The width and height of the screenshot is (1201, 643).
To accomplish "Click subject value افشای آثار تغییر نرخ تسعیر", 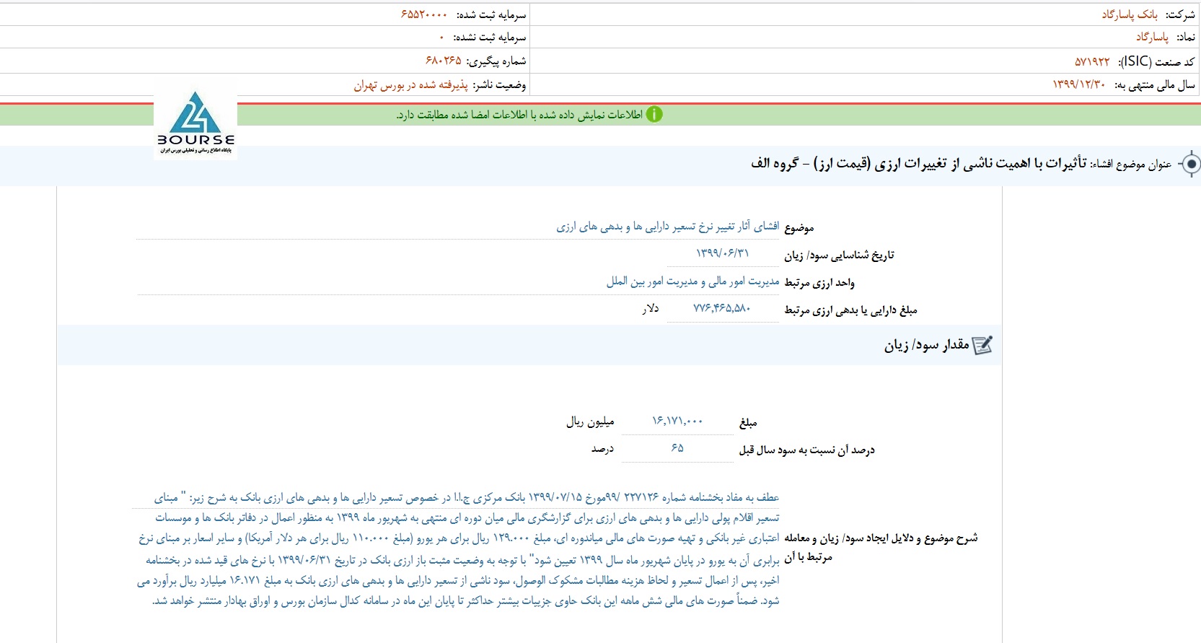I will coord(667,227).
